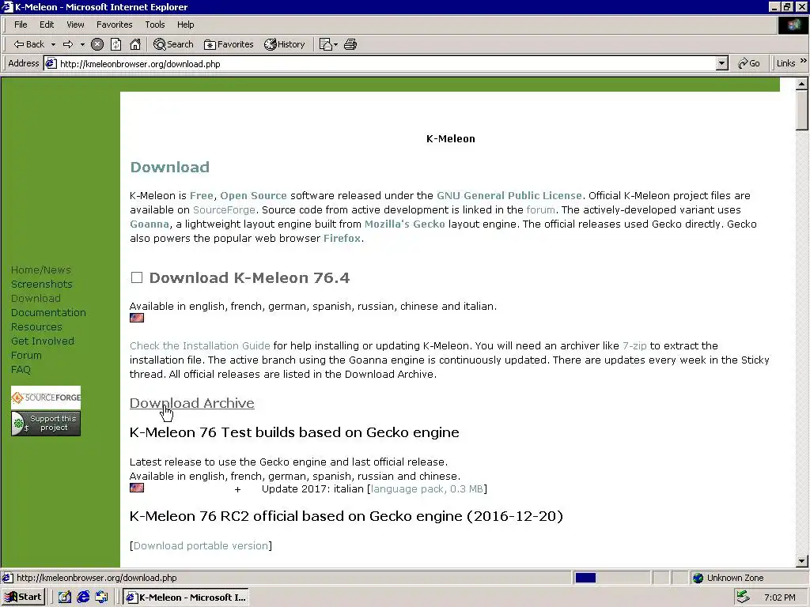Follow the Open Source link
810x607 pixels.
pyautogui.click(x=253, y=196)
